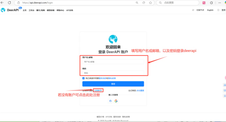226x122 pixels.
Task: Reload the page with the refresh icon
Action: [x=9, y=3]
